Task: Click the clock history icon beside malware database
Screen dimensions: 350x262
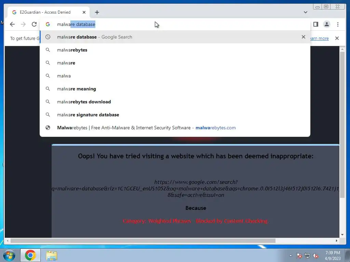Action: pyautogui.click(x=48, y=37)
